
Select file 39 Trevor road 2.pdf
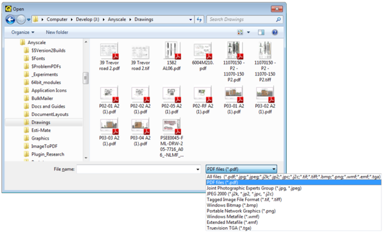pos(109,56)
